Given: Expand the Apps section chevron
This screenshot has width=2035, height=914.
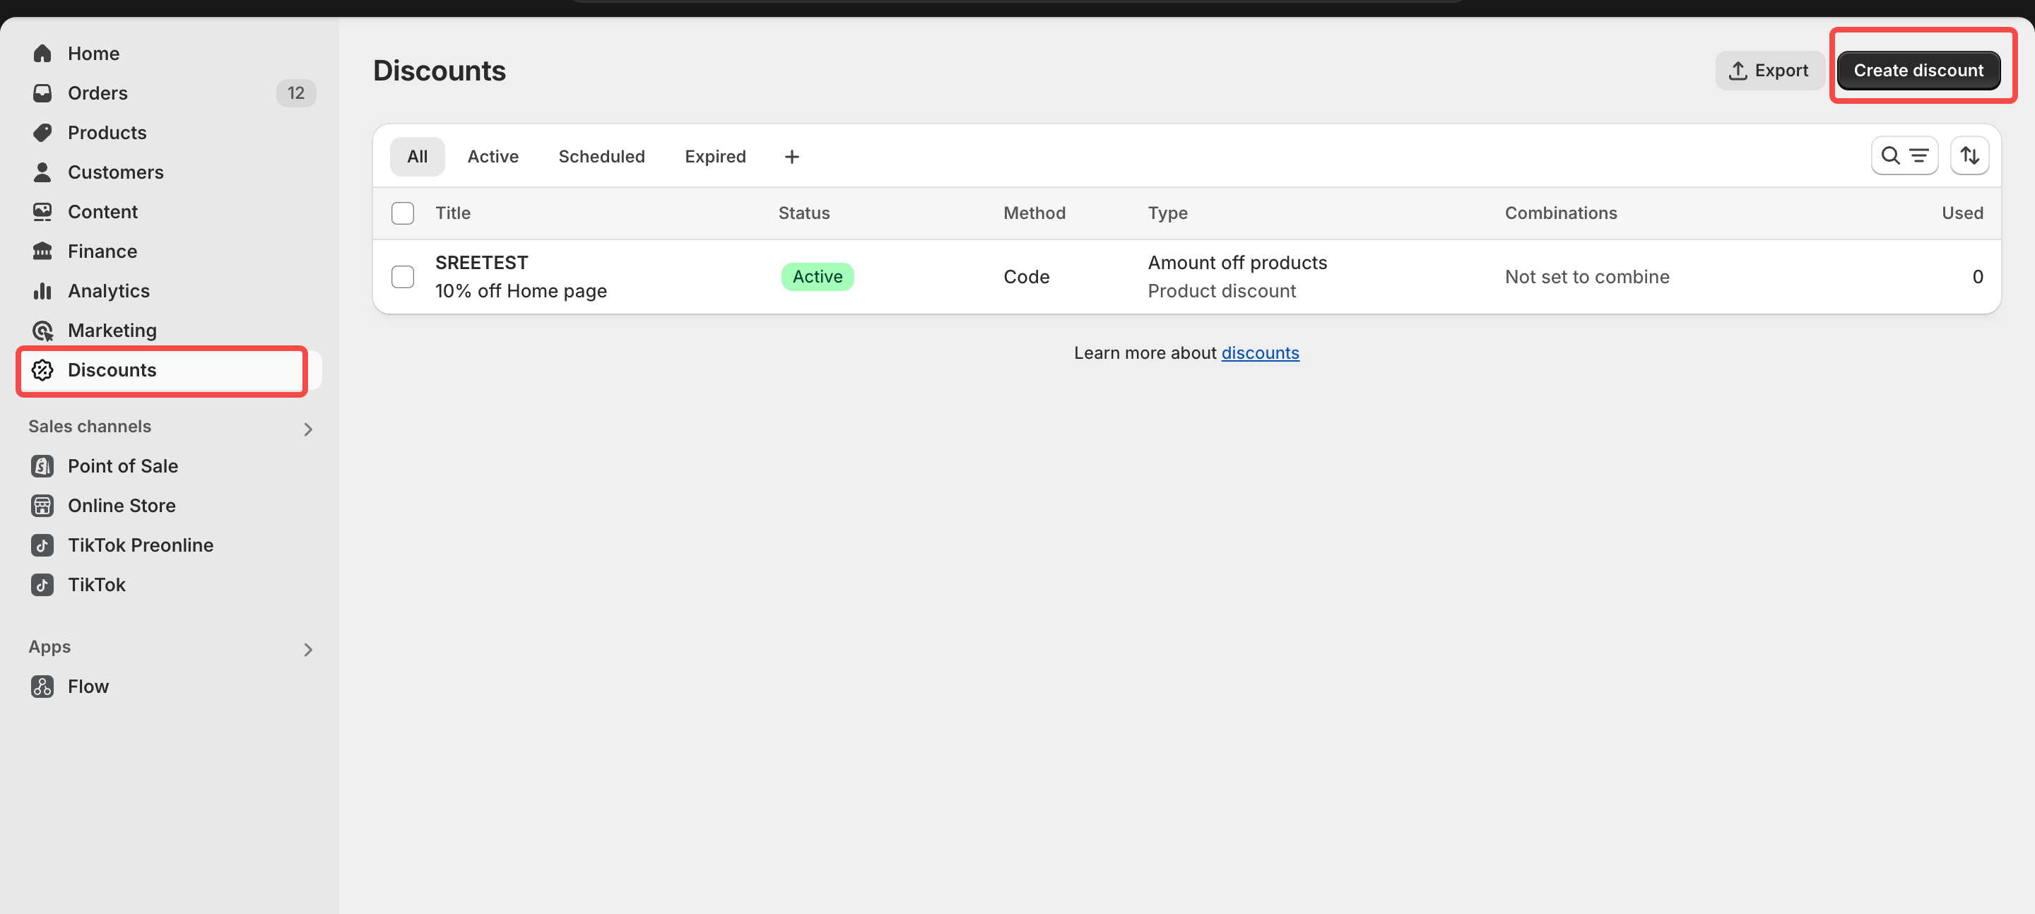Looking at the screenshot, I should tap(307, 648).
